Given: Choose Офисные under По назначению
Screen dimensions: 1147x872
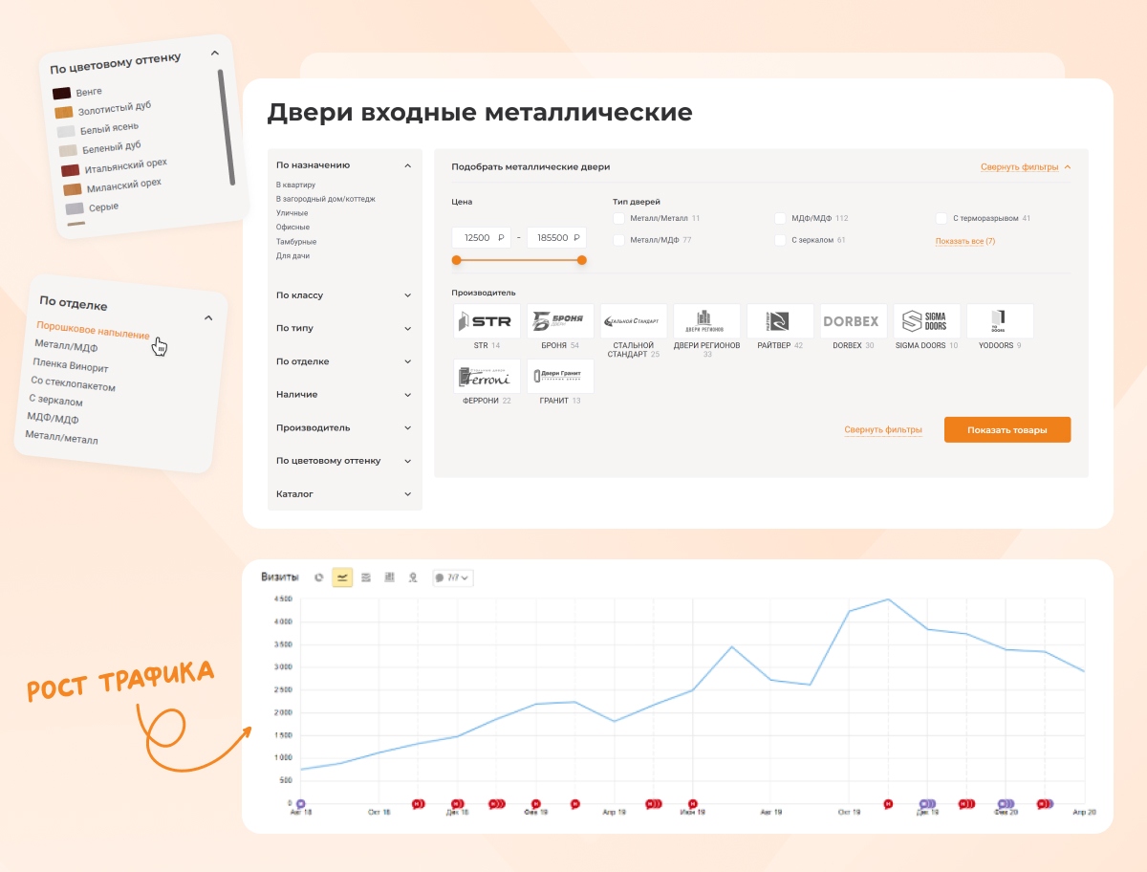Looking at the screenshot, I should pos(292,228).
